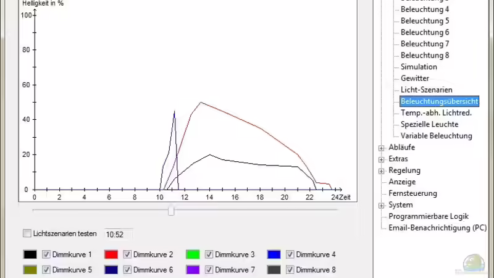Screen dimensions: 494x278
Task: Select Licht-Szenarien in the tree
Action: point(426,90)
